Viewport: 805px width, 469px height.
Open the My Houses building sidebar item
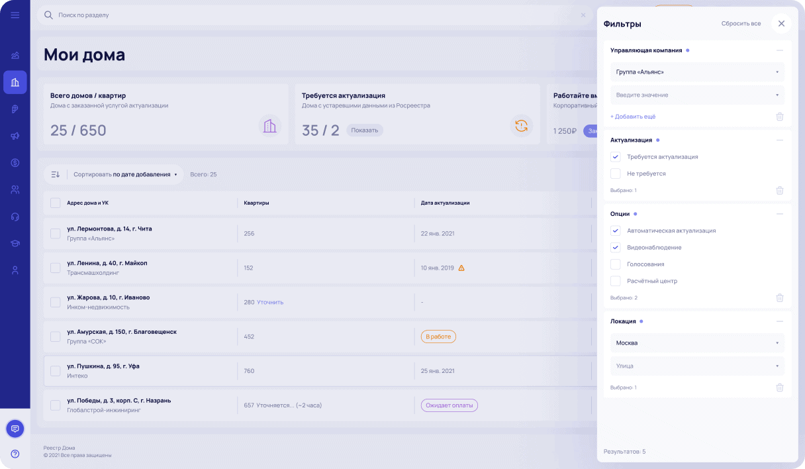click(15, 82)
